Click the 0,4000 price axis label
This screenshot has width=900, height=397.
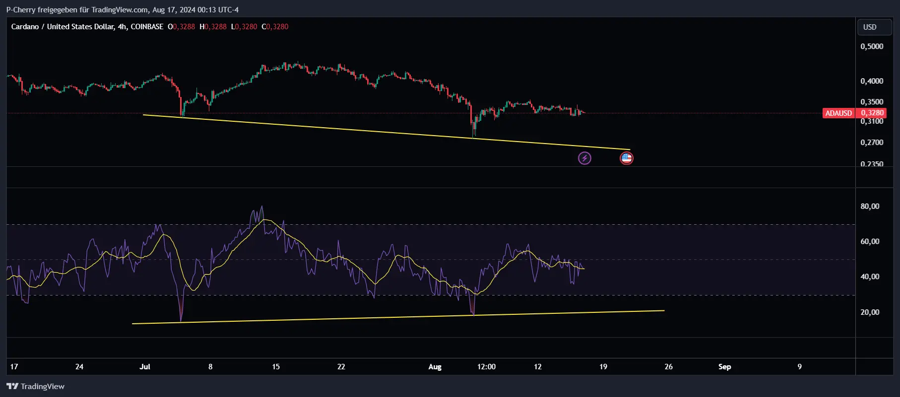tap(872, 81)
